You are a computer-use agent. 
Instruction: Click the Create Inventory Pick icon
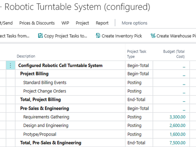(98, 35)
